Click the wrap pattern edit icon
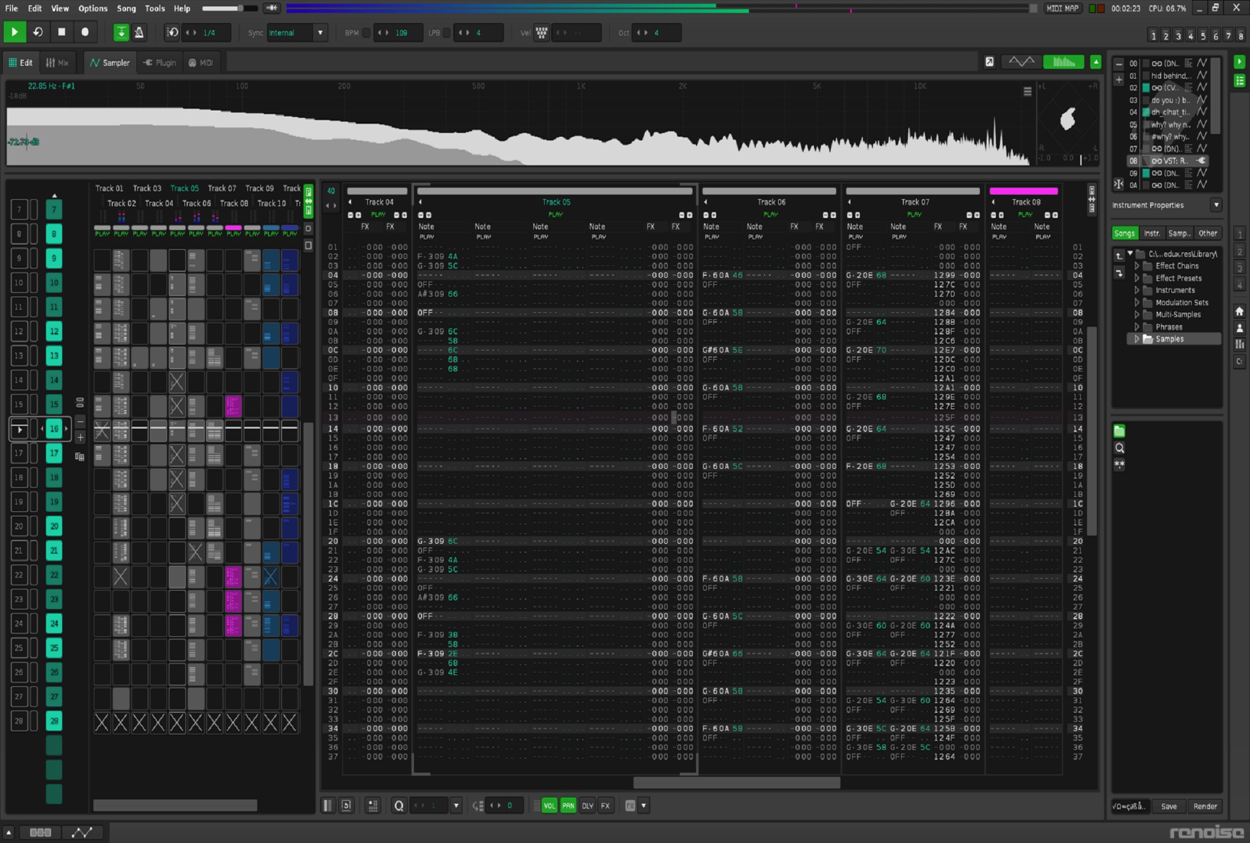 [347, 806]
